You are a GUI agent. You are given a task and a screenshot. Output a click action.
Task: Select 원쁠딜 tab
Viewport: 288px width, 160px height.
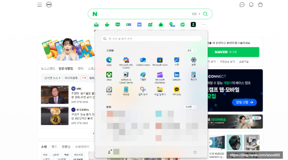point(66,147)
